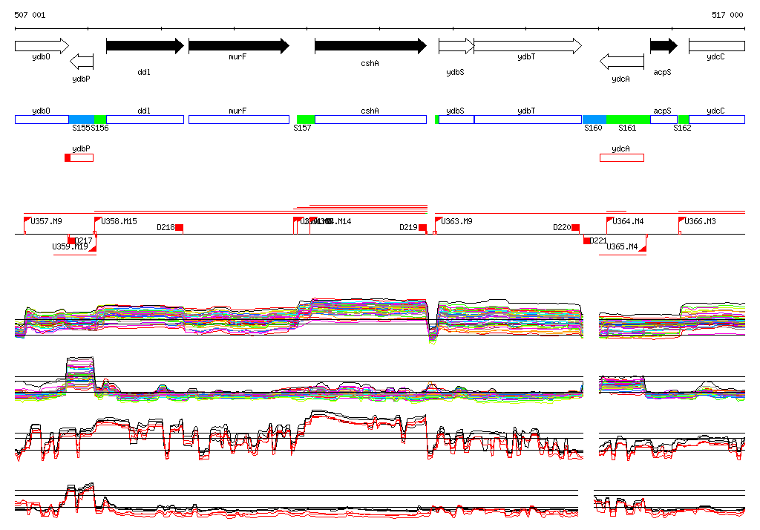Select the black acpS gene arrow
The width and height of the screenshot is (760, 530).
click(664, 46)
